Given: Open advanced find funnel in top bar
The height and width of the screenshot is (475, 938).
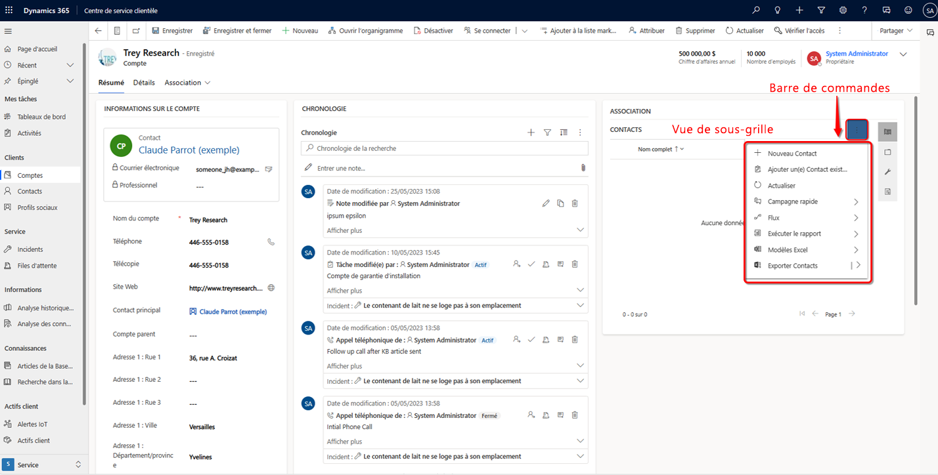Looking at the screenshot, I should pos(821,10).
